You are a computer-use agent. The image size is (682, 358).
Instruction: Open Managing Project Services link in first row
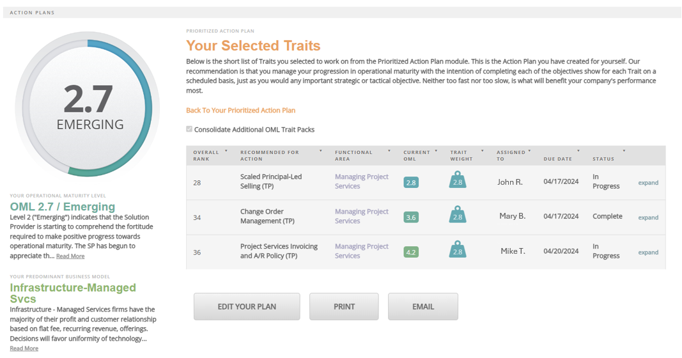361,182
